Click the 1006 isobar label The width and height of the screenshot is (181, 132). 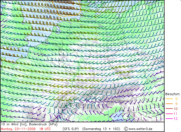pos(109,48)
